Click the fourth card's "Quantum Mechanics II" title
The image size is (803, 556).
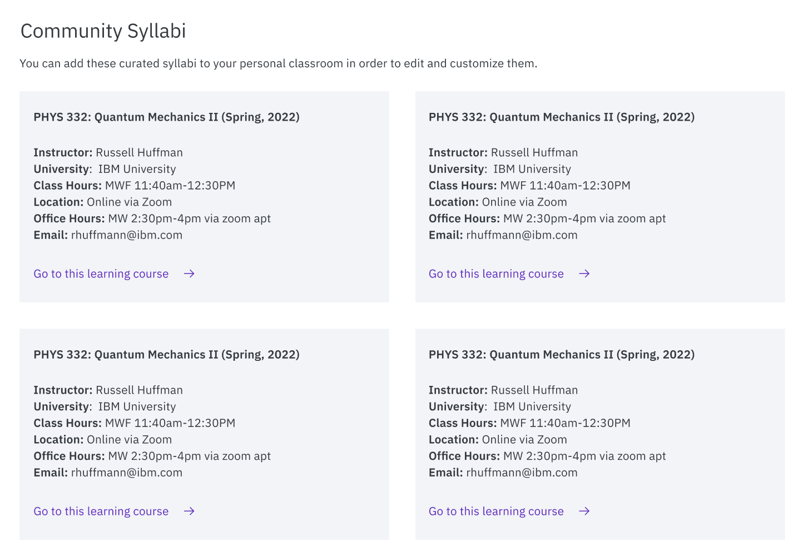(561, 354)
